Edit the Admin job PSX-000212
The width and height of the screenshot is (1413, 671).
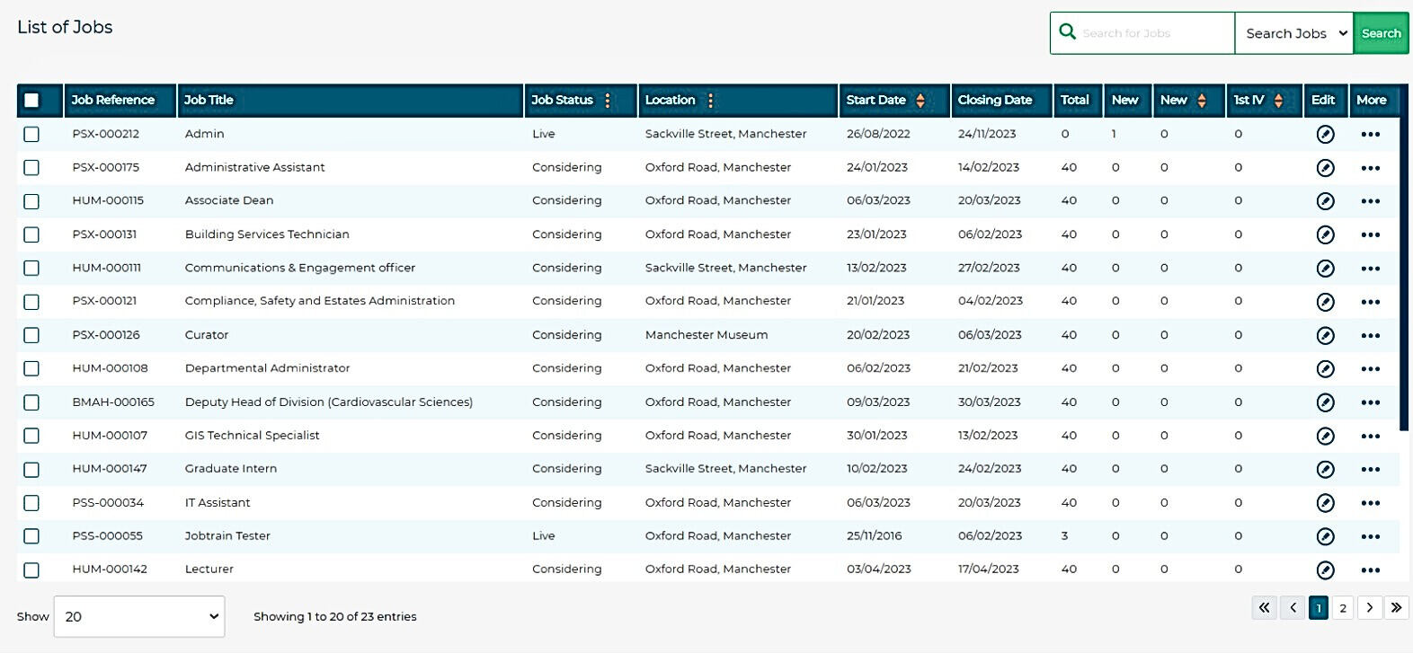click(1325, 135)
